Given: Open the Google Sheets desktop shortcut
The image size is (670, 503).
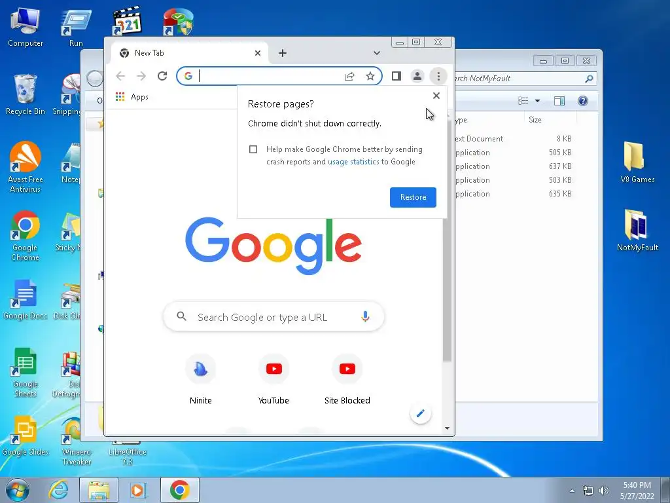Looking at the screenshot, I should [26, 372].
